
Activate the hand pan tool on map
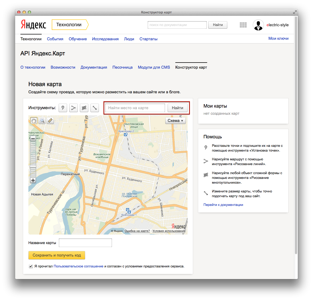[x=34, y=121]
